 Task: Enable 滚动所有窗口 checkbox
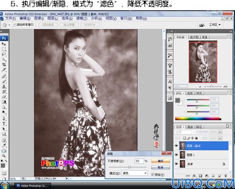(x=15, y=25)
